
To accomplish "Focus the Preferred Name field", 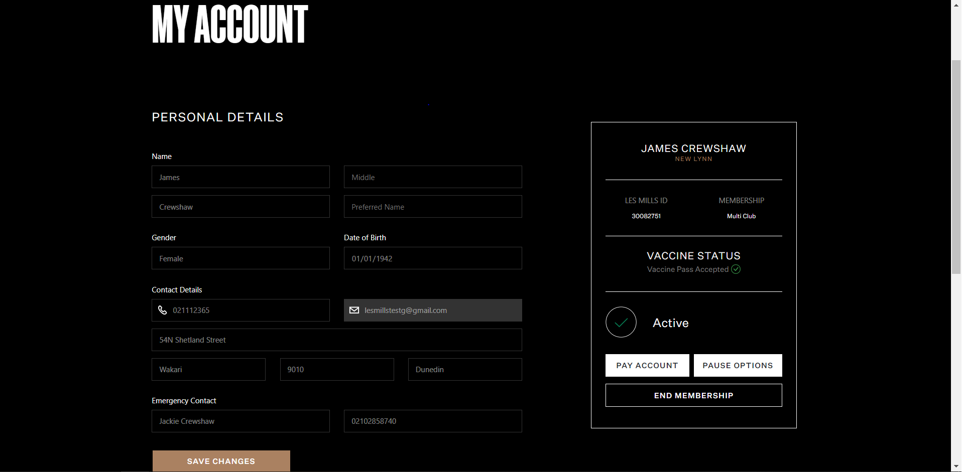I will pyautogui.click(x=433, y=207).
